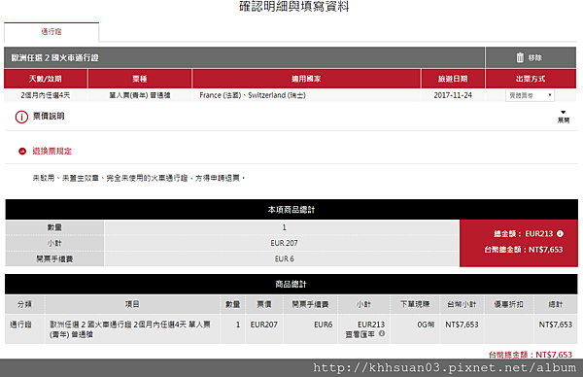583x377 pixels.
Task: Click the EUR 207 subtotal value
Action: [284, 243]
